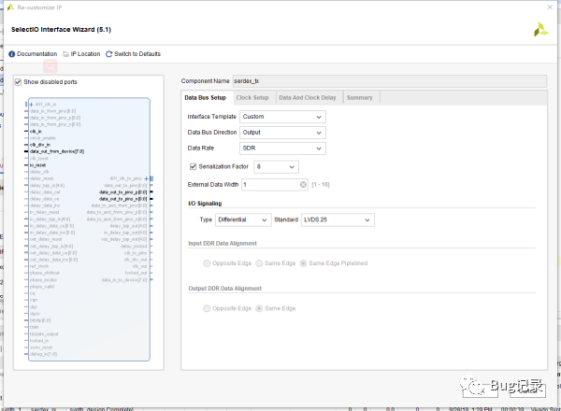Click the delay_locked port label
Image resolution: width=561 pixels, height=411 pixels.
point(134,247)
